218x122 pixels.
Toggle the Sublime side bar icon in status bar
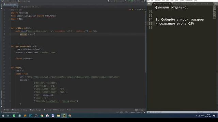pos(149,112)
